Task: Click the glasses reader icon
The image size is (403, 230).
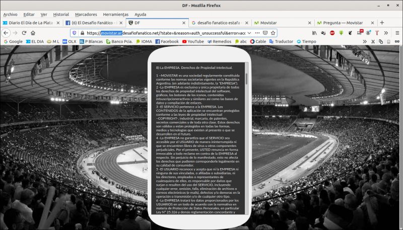Action: pos(397,41)
